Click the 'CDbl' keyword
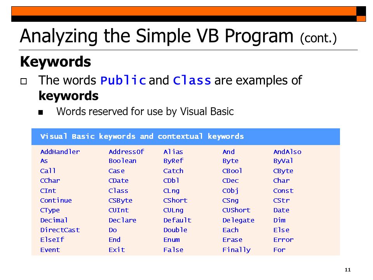The height and width of the screenshot is (280, 373). point(171,181)
